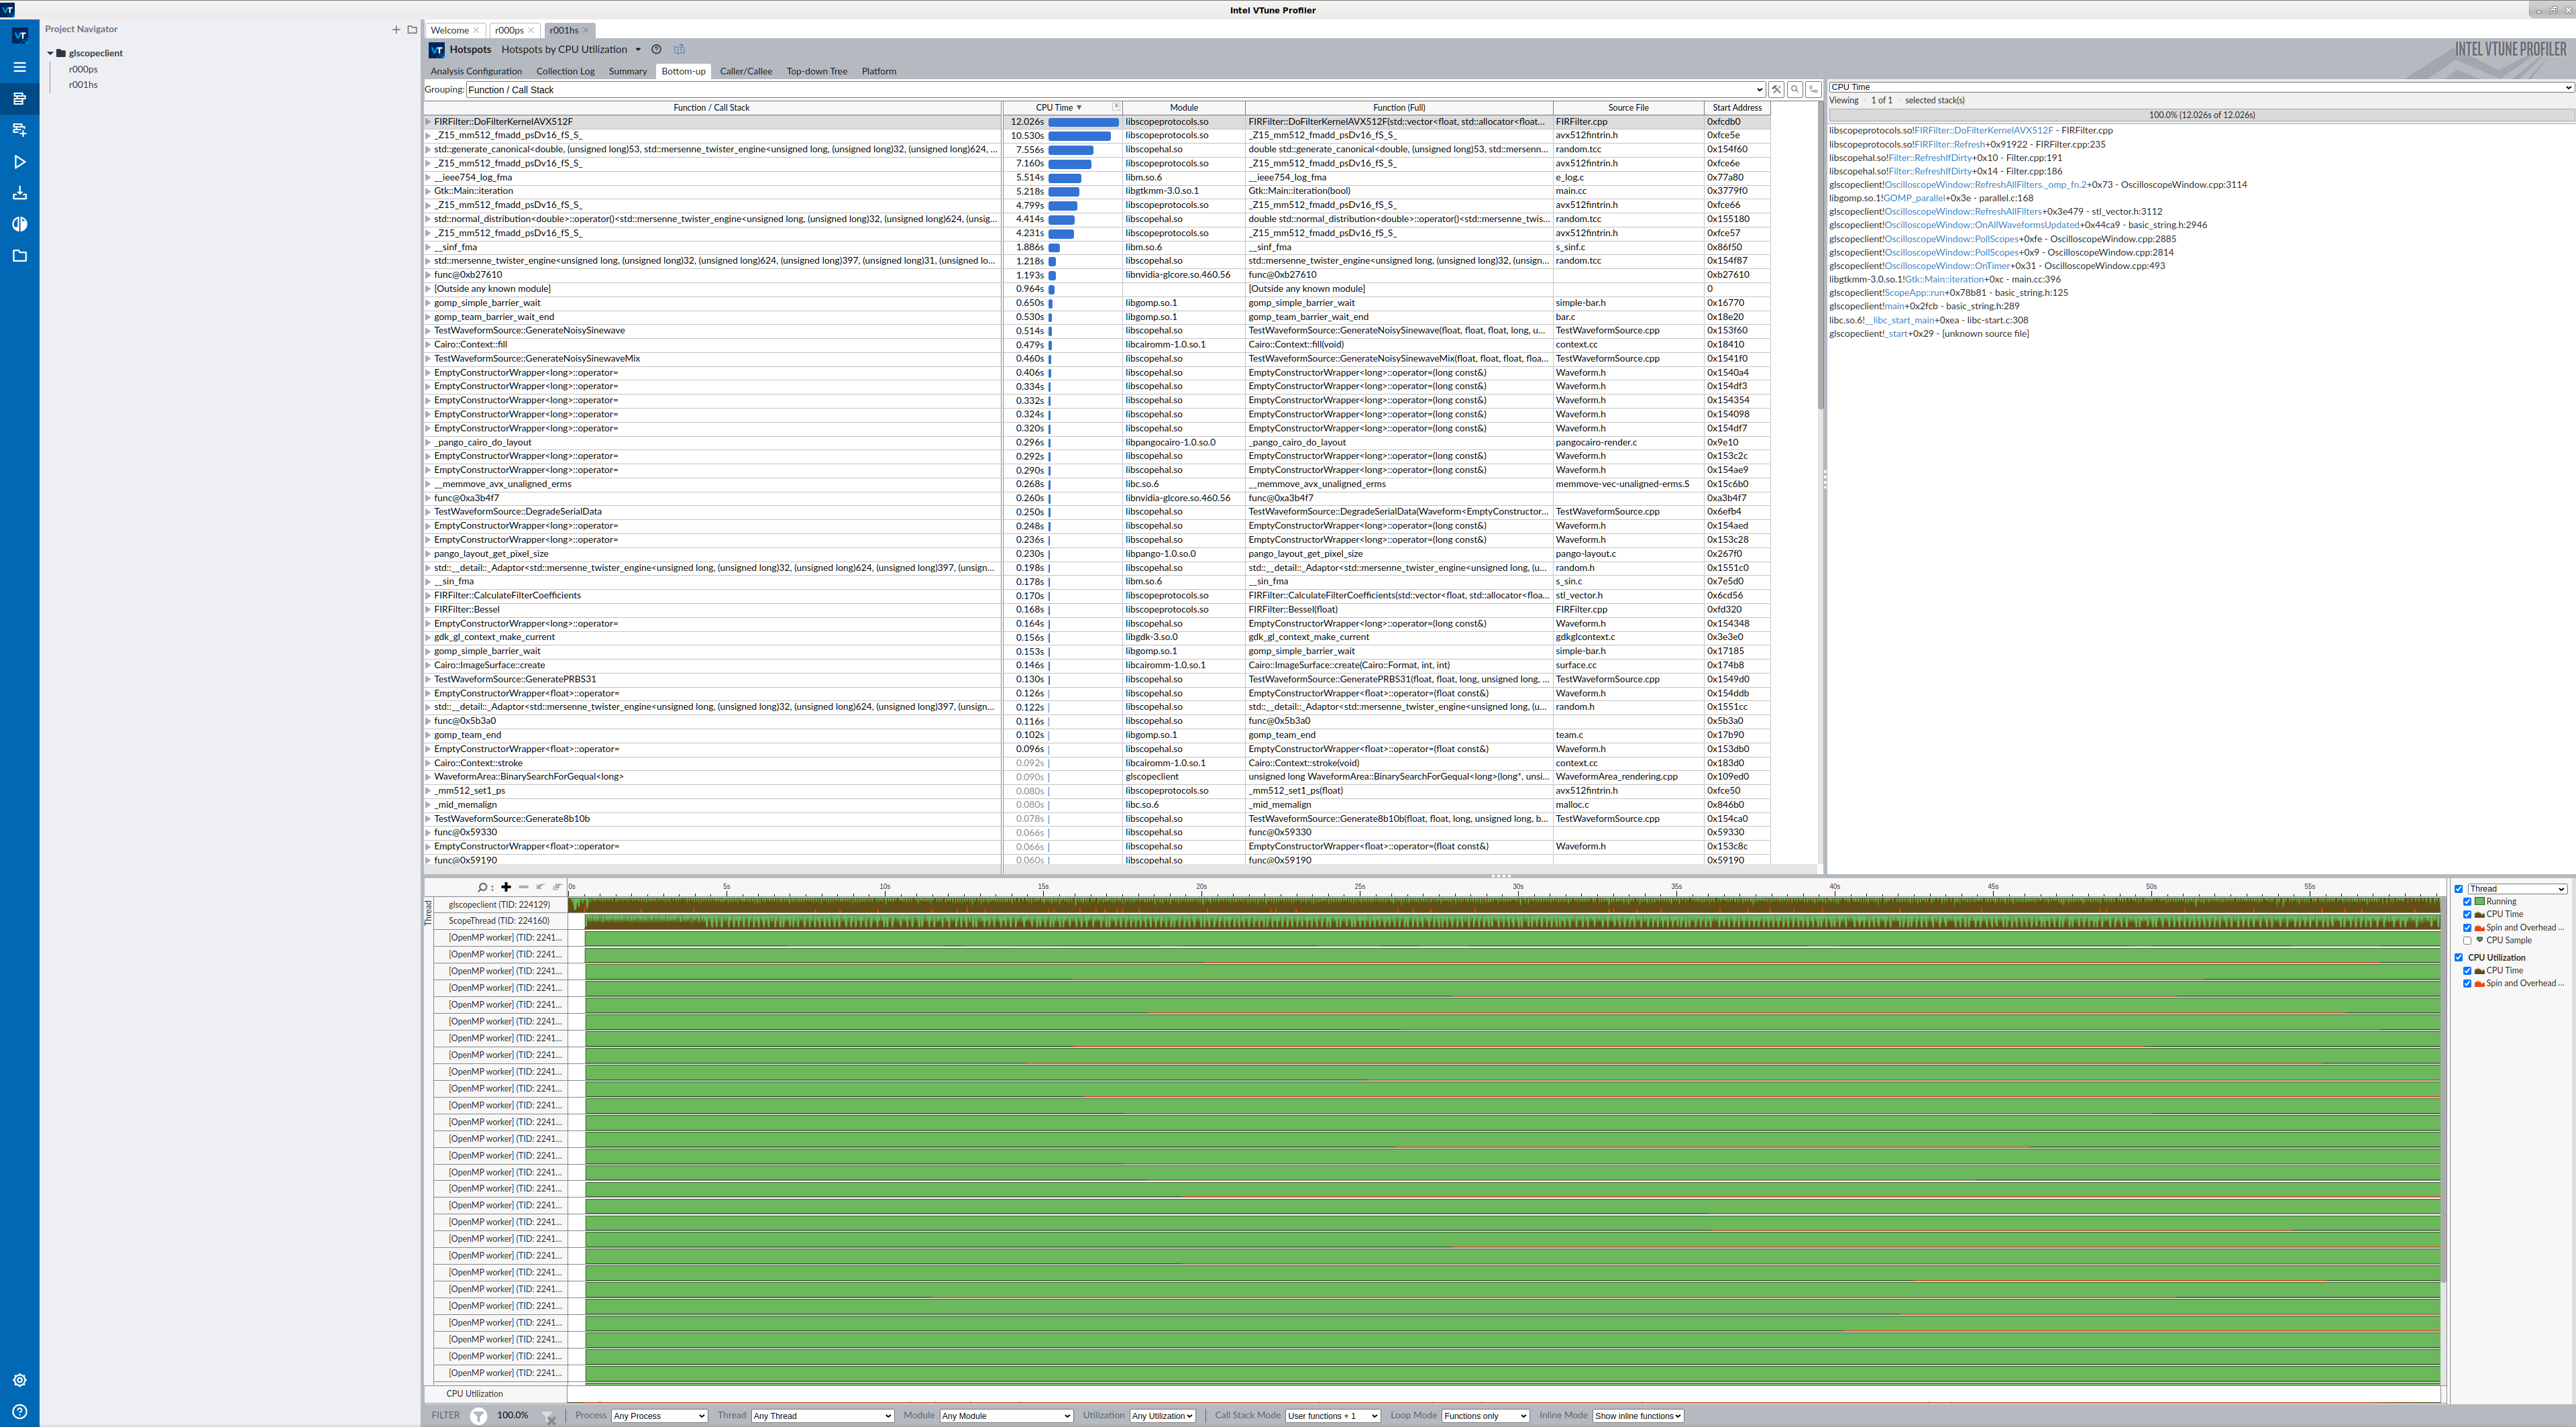
Task: Open the Utilization filter dropdown
Action: (x=1163, y=1416)
